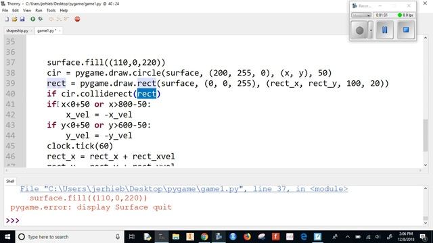Save the file with the floppy disk icon

[x=22, y=19]
